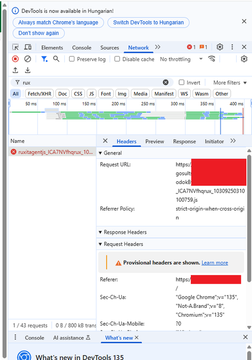Screen dimensions: 252x360
Task: Enable the Preserve log checkbox
Action: [72, 59]
